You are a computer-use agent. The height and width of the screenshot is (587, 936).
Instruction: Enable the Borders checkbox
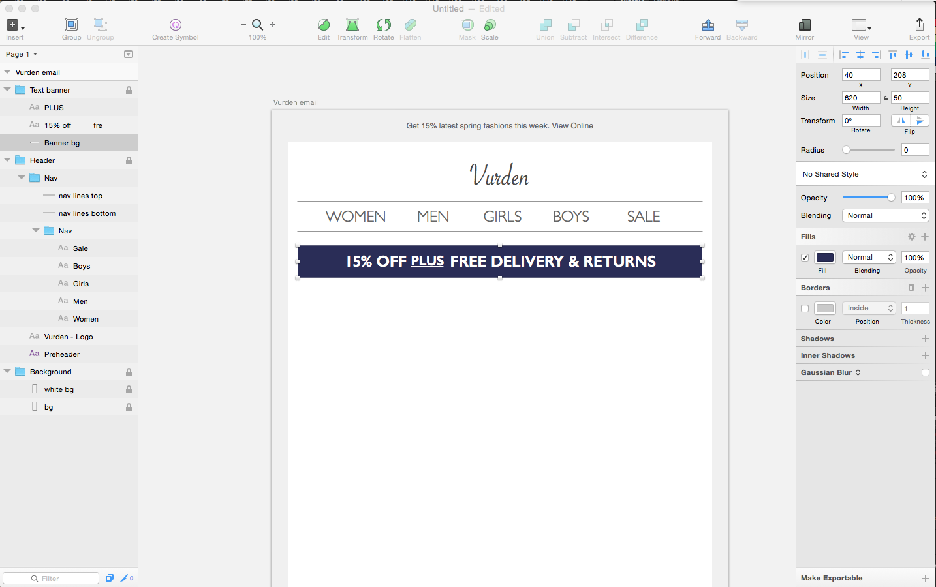pyautogui.click(x=805, y=309)
